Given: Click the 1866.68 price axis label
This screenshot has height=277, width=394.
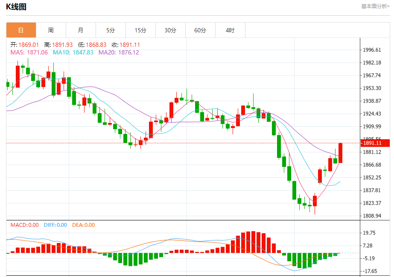Looking at the screenshot, I should (x=372, y=165).
